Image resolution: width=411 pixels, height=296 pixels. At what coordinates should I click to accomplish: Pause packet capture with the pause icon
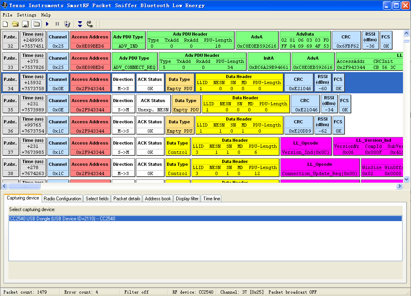click(57, 24)
